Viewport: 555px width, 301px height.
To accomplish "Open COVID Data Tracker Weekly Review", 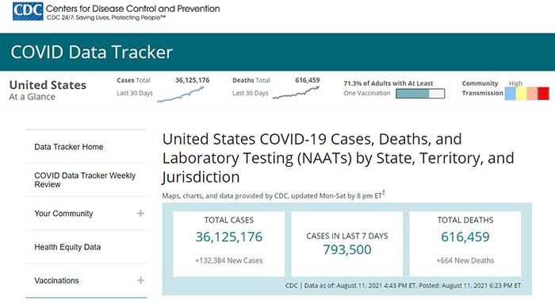I will click(85, 179).
